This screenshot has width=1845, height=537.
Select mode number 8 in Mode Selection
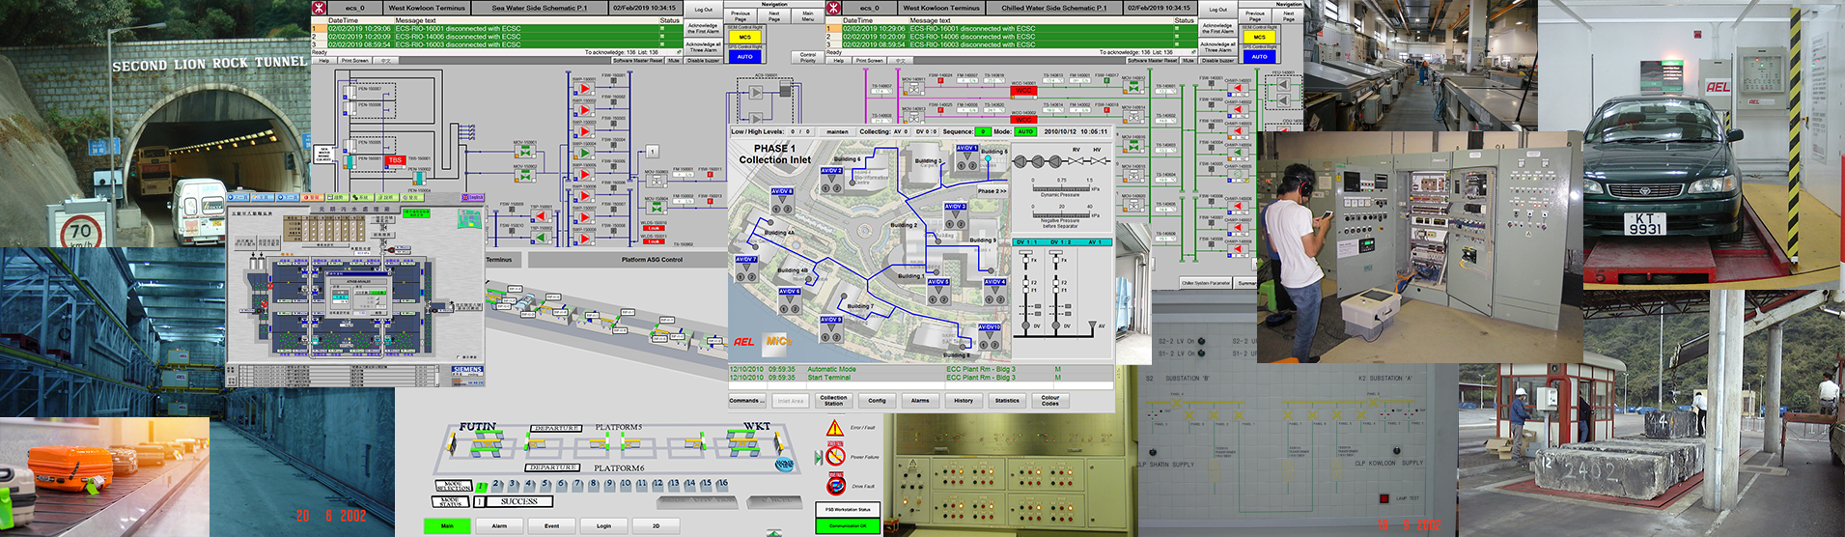[594, 484]
